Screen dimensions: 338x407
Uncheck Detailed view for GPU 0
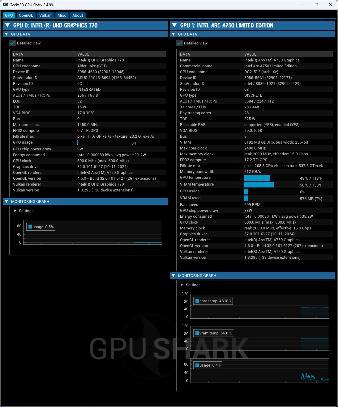tap(12, 43)
